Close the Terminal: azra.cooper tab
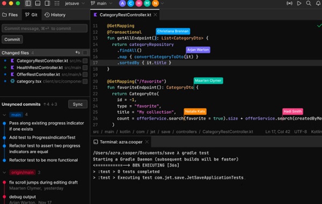The width and height of the screenshot is (322, 204). 147,142
